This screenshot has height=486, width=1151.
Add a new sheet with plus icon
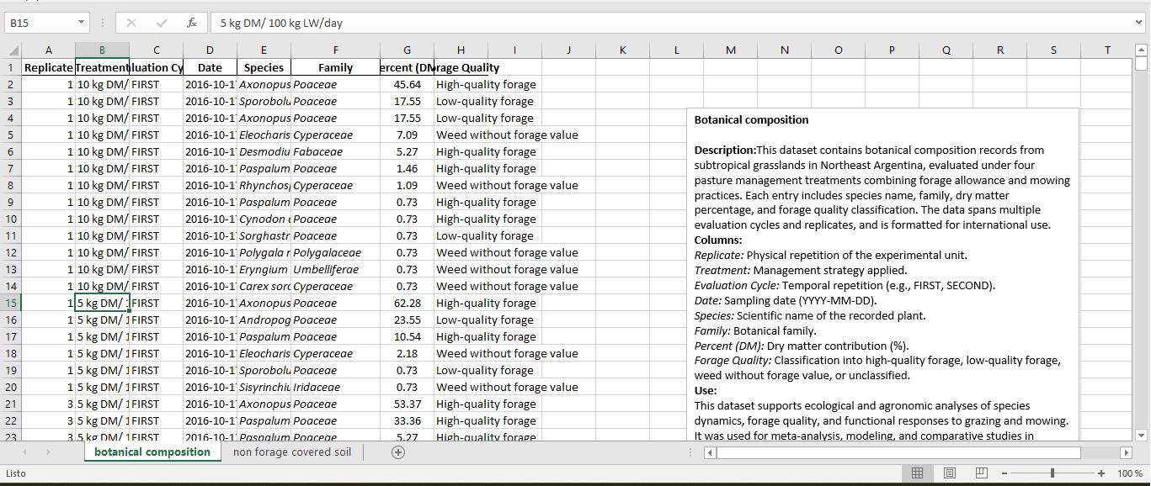point(398,452)
